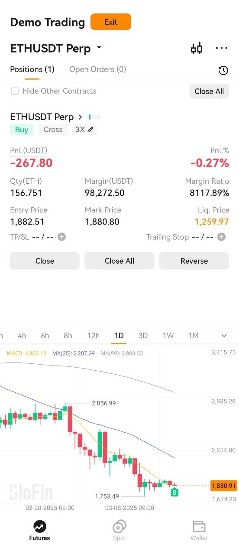Add Trailing Stop with the plus icon
The height and width of the screenshot is (555, 239).
[x=221, y=237]
